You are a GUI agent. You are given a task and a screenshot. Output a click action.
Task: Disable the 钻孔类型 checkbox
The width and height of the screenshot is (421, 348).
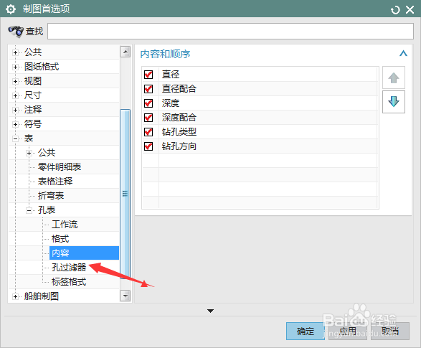(x=148, y=132)
